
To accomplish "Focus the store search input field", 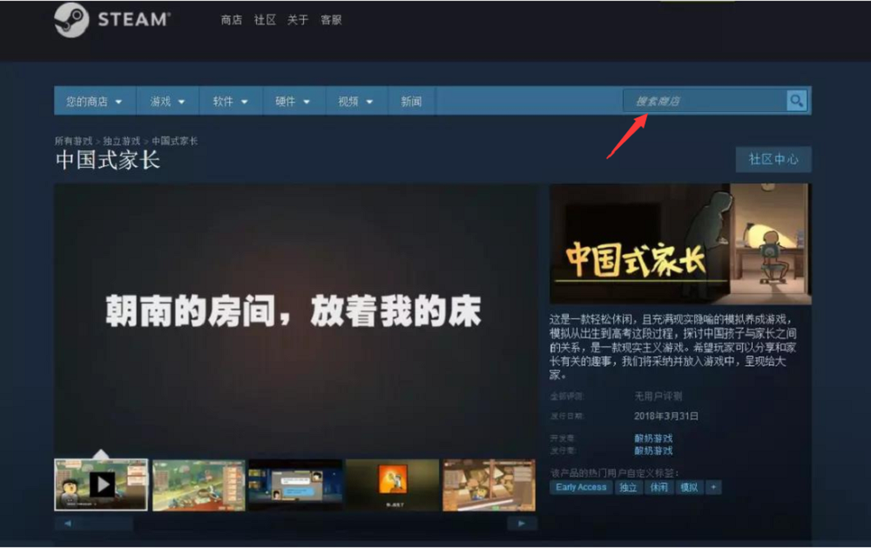I will (705, 101).
